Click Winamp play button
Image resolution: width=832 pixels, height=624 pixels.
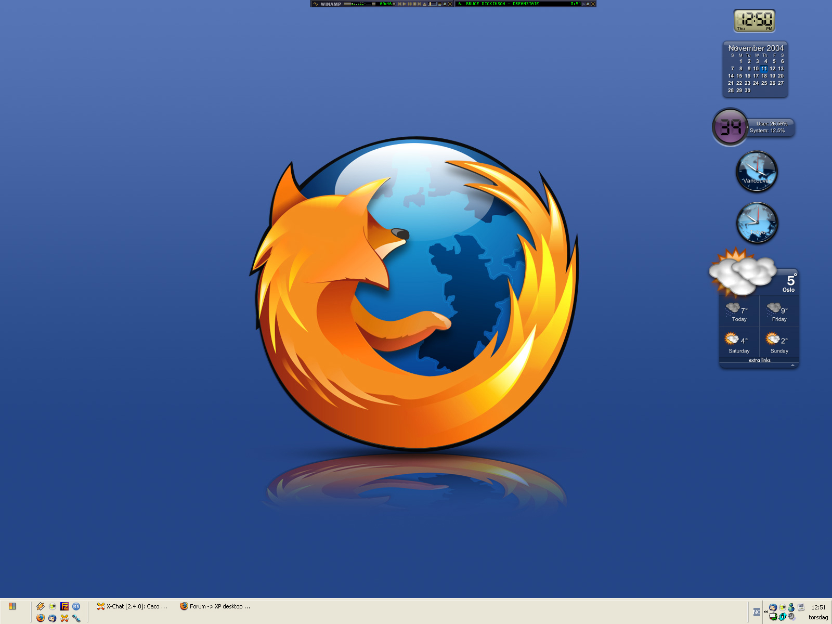[x=405, y=4]
